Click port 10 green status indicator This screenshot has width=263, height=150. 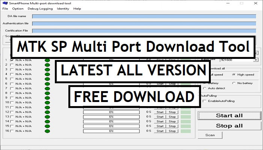[x=47, y=103]
